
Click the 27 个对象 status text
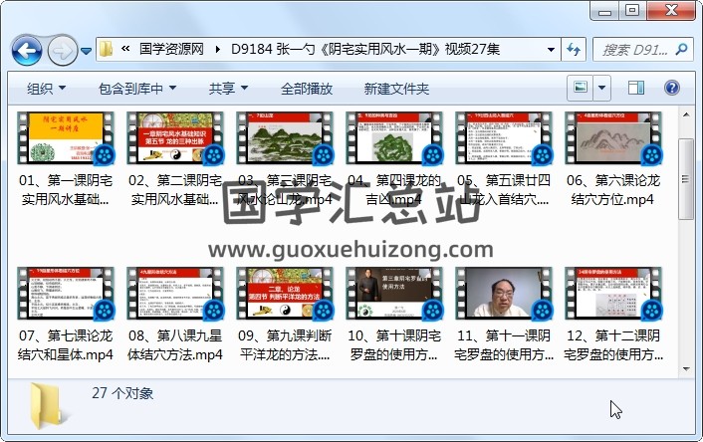[x=122, y=393]
